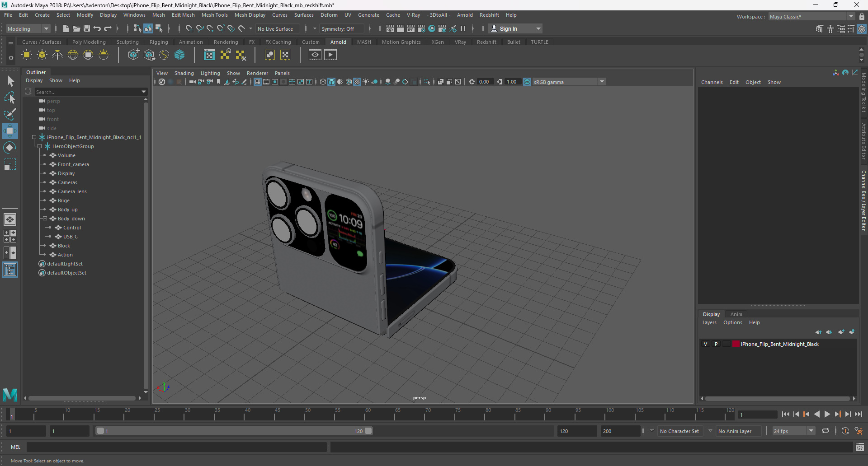Image resolution: width=868 pixels, height=466 pixels.
Task: Select the Move tool in toolbox
Action: pos(9,131)
